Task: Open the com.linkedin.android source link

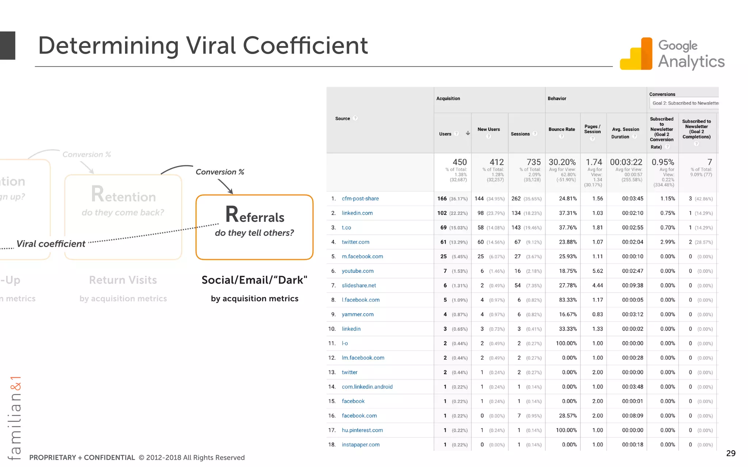Action: 367,387
